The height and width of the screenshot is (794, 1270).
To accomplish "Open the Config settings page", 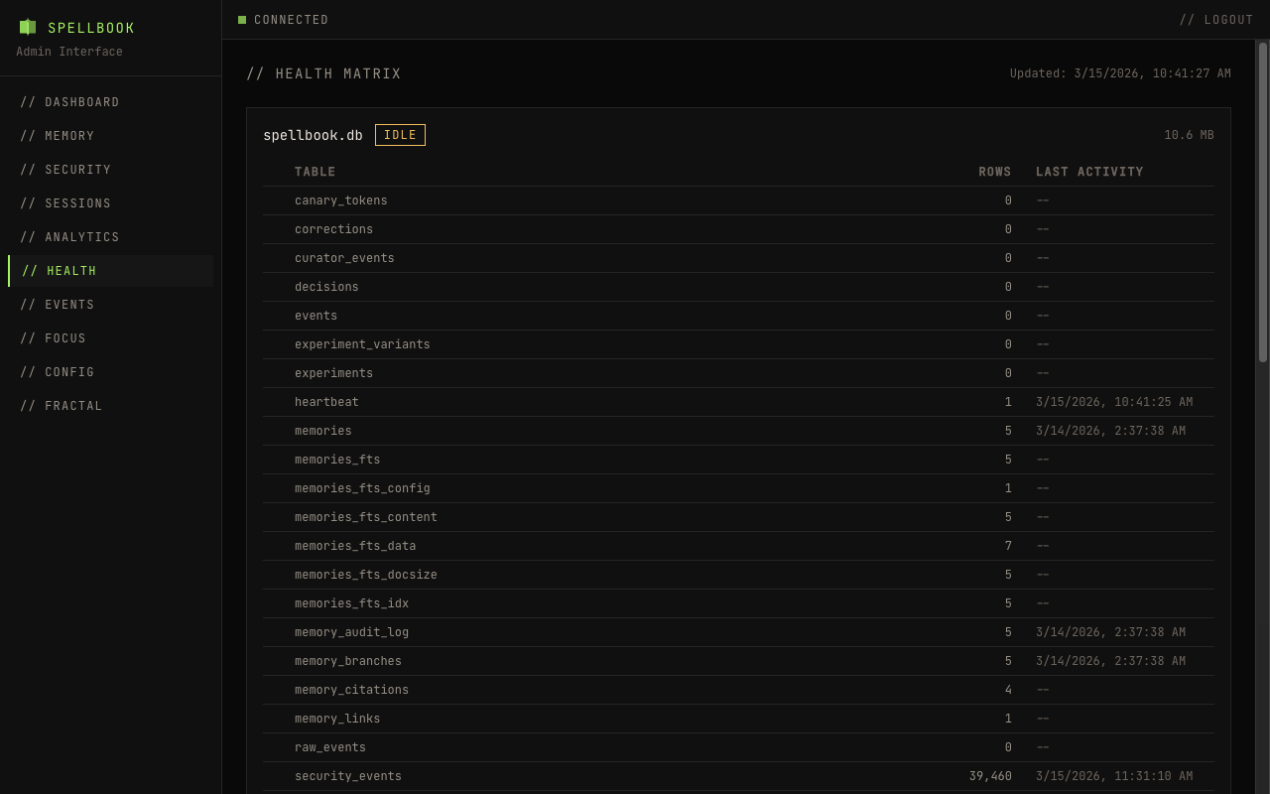I will click(58, 372).
